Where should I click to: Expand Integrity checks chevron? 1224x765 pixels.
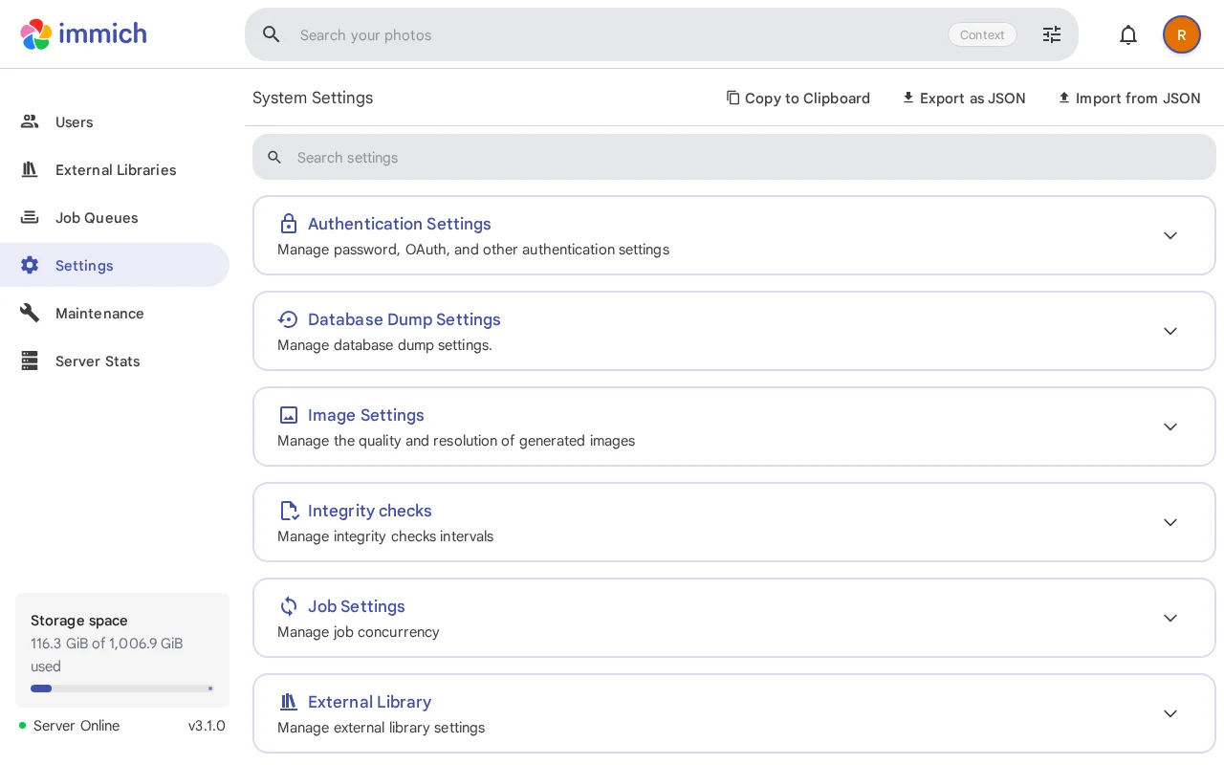click(x=1170, y=522)
